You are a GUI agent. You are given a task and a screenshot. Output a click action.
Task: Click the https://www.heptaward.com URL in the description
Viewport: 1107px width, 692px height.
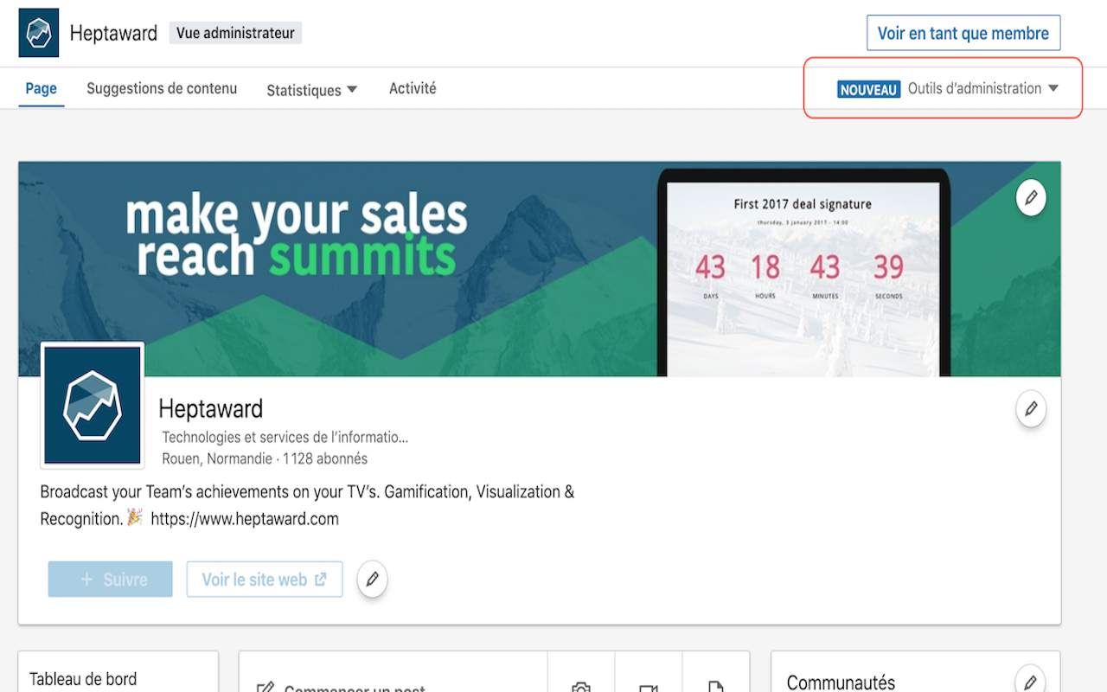245,519
